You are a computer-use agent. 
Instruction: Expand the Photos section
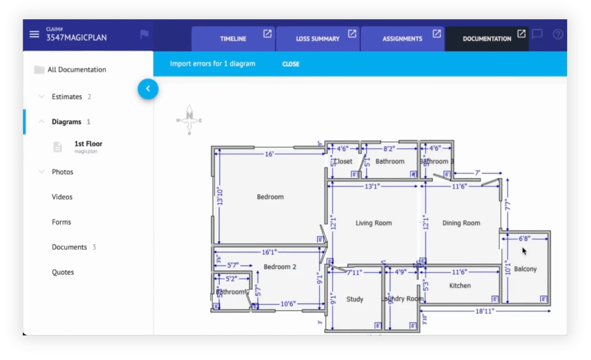click(x=41, y=172)
